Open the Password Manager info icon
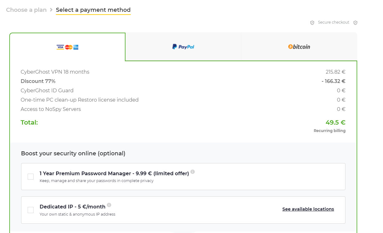The height and width of the screenshot is (233, 383). click(x=193, y=172)
